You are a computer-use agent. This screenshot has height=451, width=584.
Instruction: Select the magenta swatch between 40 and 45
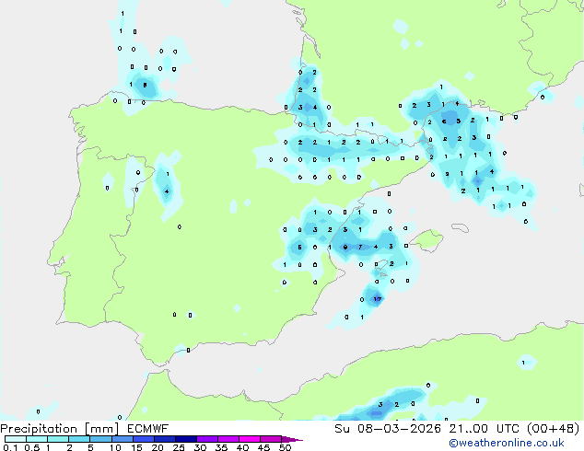click(x=250, y=439)
